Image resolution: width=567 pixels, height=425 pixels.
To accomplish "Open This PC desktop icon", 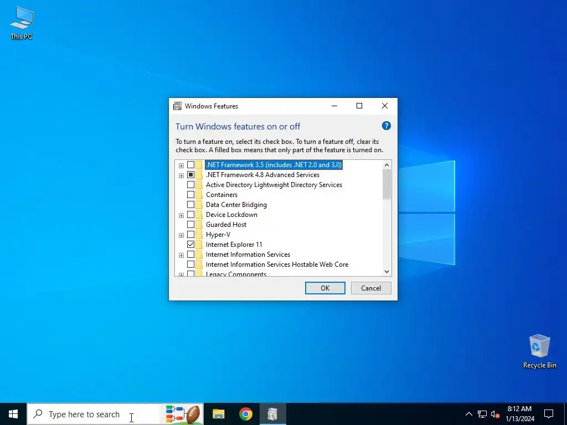I will [22, 23].
